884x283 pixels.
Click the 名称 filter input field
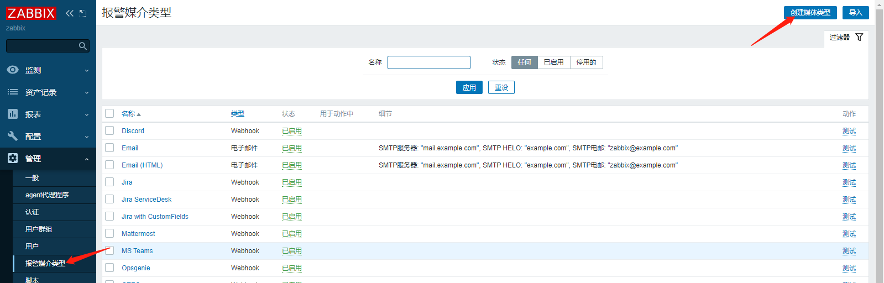click(x=429, y=62)
